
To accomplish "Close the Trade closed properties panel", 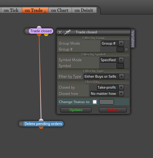I will coord(60,32).
